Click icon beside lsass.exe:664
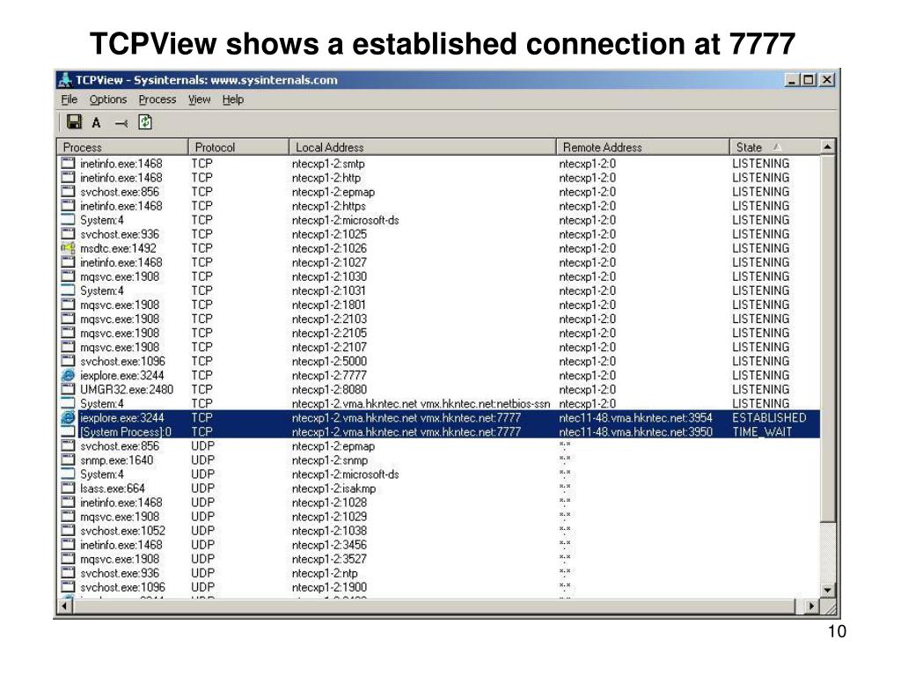The image size is (901, 676). (x=68, y=489)
